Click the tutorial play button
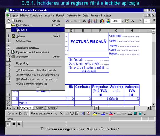This screenshot has width=160, height=136. coord(19,124)
